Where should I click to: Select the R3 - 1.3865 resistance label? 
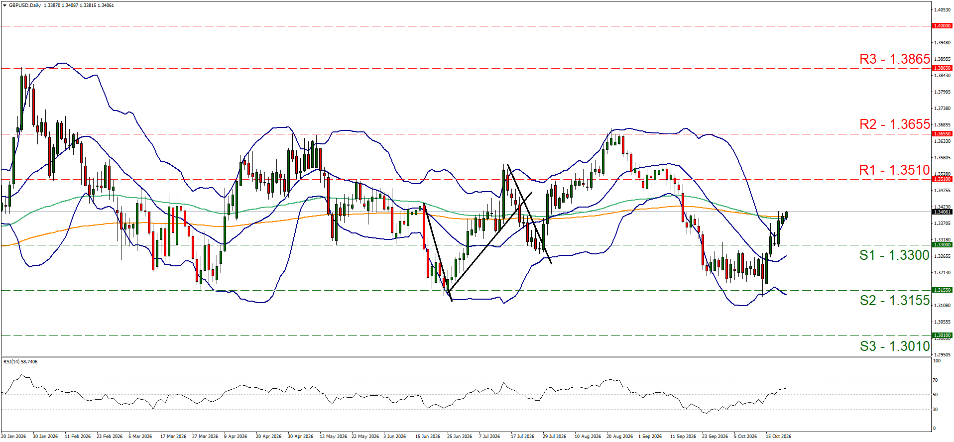pos(894,59)
